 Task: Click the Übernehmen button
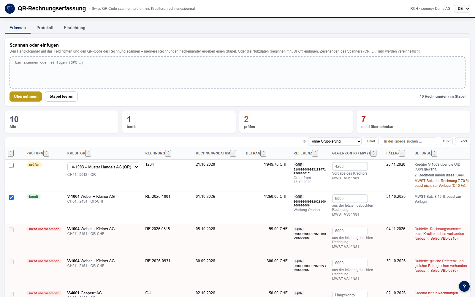coord(26,97)
